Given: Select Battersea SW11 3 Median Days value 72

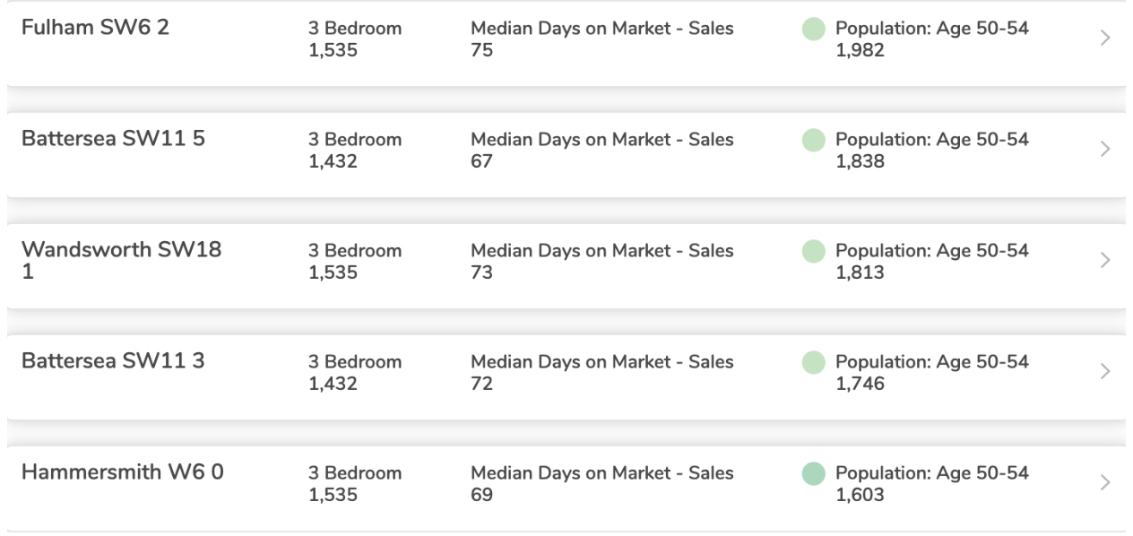Looking at the screenshot, I should pos(481,384).
